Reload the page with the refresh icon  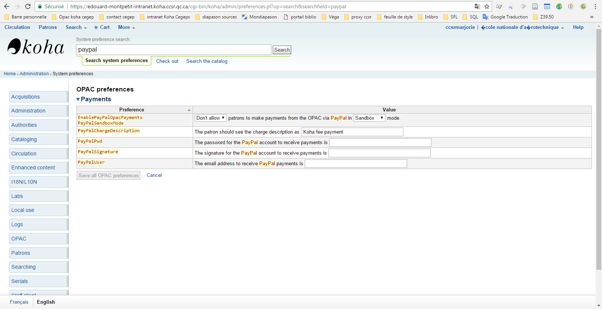(x=28, y=6)
